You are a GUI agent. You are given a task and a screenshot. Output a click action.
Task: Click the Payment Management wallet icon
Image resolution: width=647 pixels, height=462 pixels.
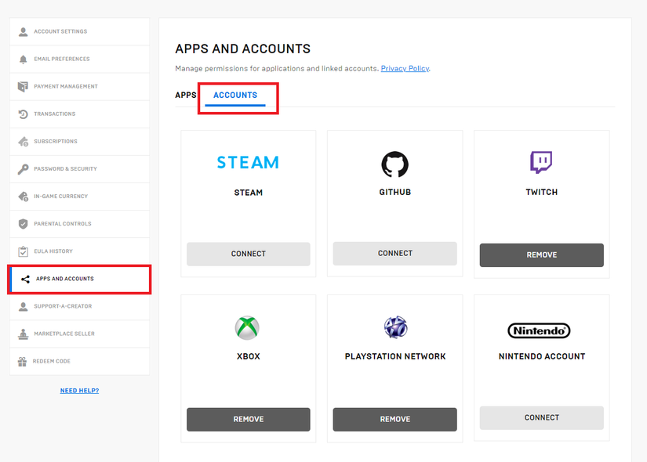[23, 87]
